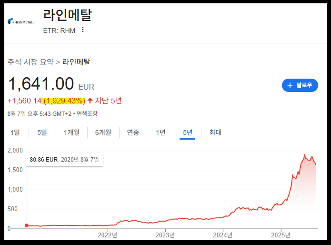Switch to the 1개월 chart tab
Viewport: 331px width, 245px height.
[72, 133]
